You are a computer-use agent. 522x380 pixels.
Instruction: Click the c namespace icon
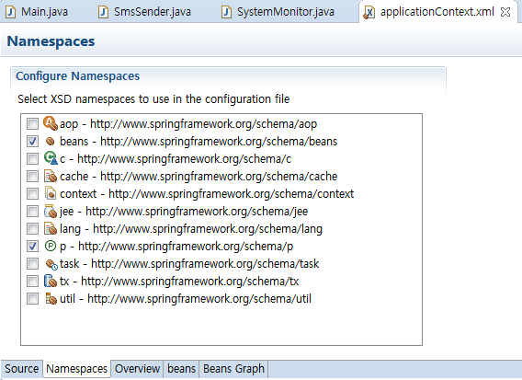point(51,158)
